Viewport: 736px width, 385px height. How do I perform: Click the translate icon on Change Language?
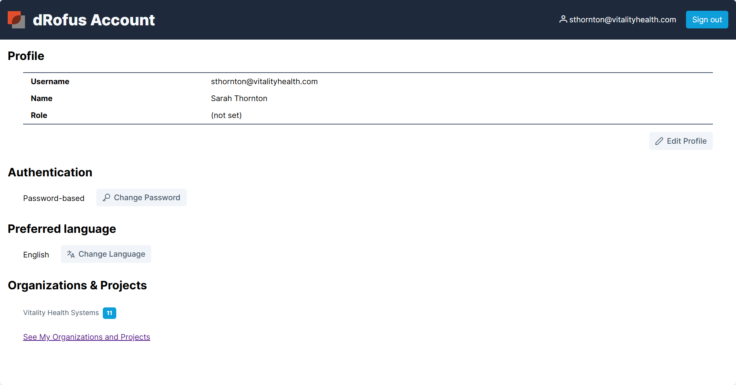coord(71,254)
